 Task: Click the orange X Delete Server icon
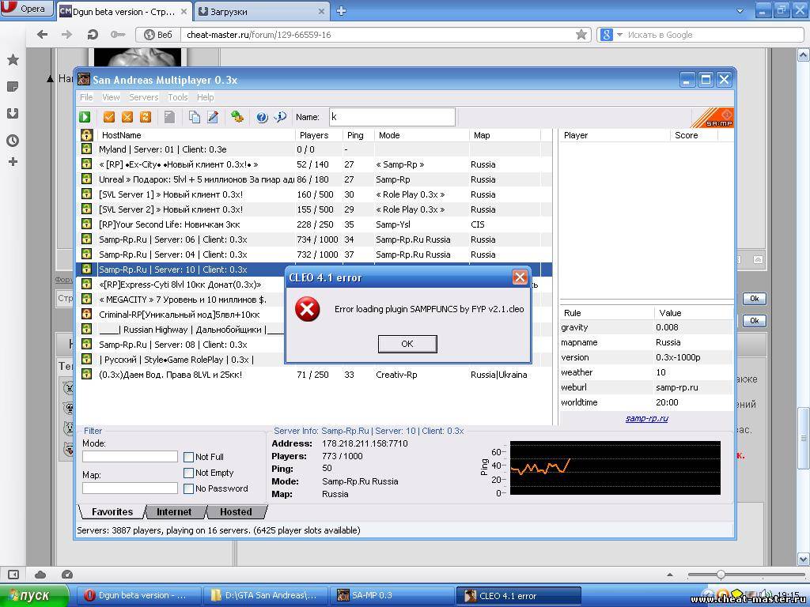pos(127,117)
